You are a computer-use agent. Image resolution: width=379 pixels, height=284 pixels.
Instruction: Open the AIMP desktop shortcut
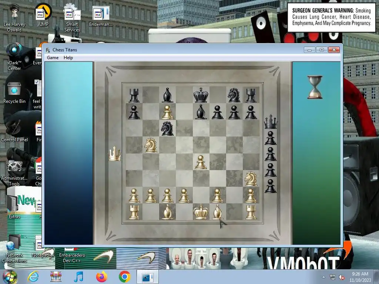[x=43, y=15]
